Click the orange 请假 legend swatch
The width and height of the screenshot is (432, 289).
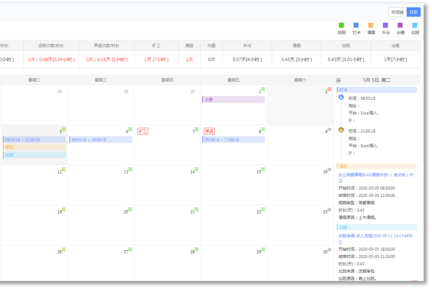click(x=371, y=25)
